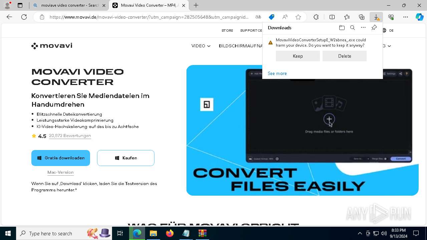Image resolution: width=427 pixels, height=240 pixels.
Task: Open language selector DE
Action: pos(388,30)
